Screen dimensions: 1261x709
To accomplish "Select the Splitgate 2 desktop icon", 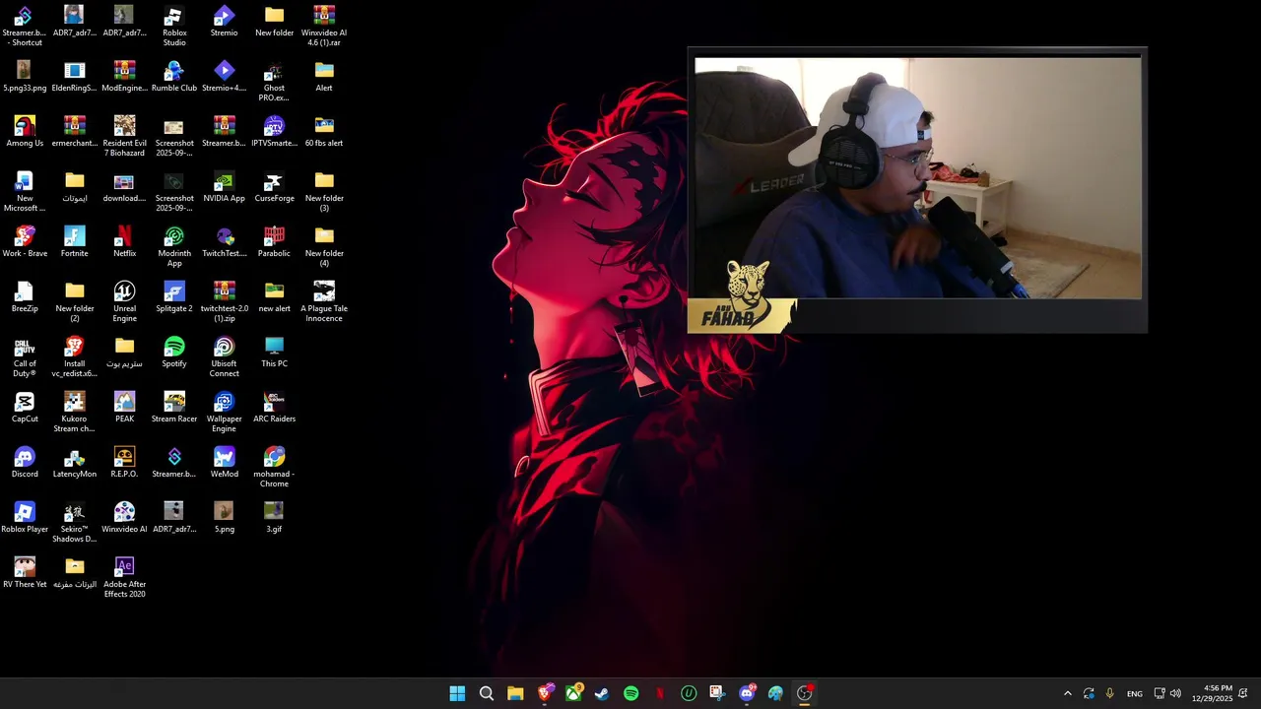I will click(174, 297).
